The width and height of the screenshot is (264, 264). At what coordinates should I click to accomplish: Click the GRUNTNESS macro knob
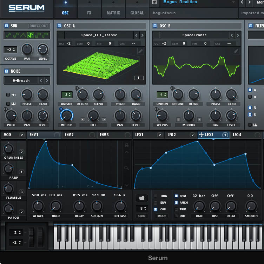[8, 149]
